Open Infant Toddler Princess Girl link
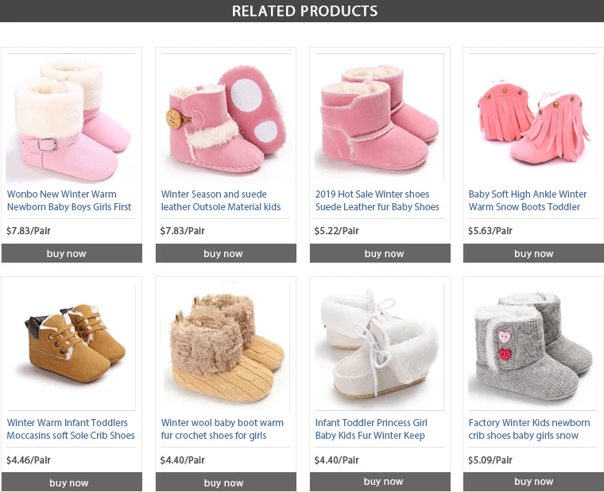Image resolution: width=604 pixels, height=492 pixels. (371, 429)
